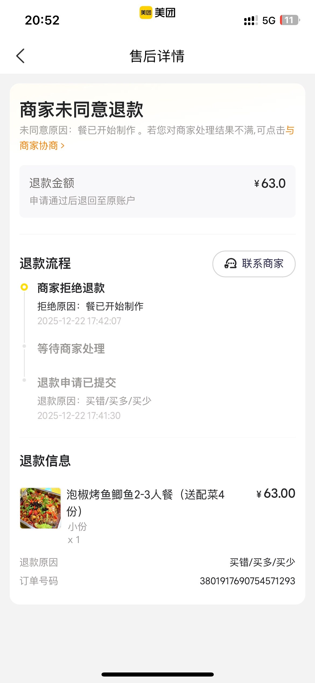The image size is (315, 683).
Task: Tap the battery indicator icon
Action: coord(290,20)
